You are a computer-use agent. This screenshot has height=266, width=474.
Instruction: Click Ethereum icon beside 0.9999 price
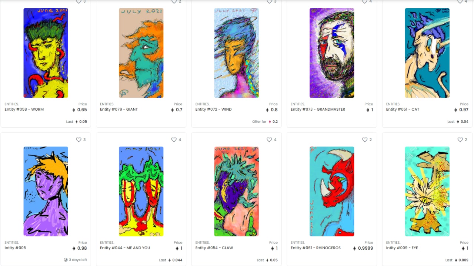[354, 248]
